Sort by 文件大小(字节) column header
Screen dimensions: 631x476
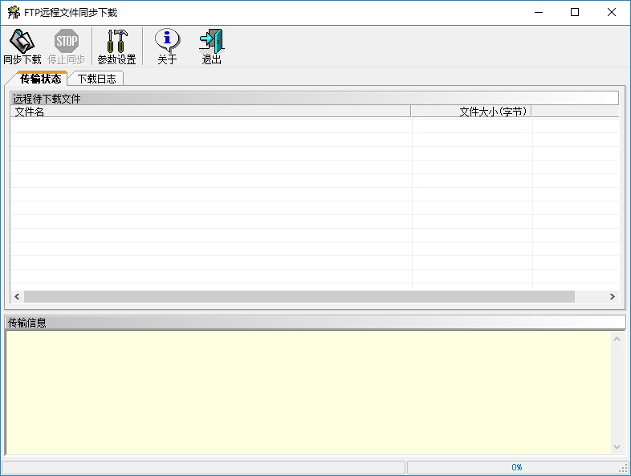pyautogui.click(x=471, y=112)
